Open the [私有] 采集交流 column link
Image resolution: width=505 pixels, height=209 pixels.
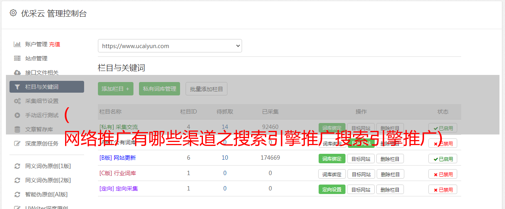[118, 127]
